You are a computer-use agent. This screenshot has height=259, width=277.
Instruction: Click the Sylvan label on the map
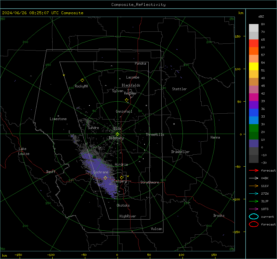[118, 91]
